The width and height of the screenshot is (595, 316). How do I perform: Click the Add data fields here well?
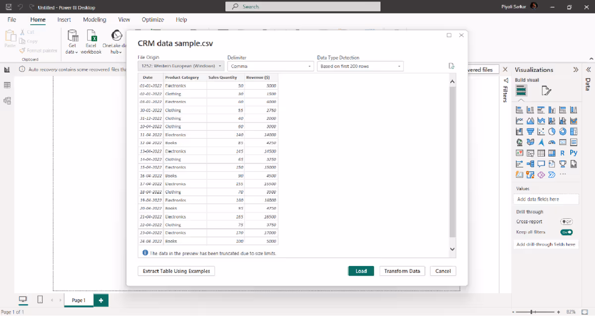pos(546,199)
